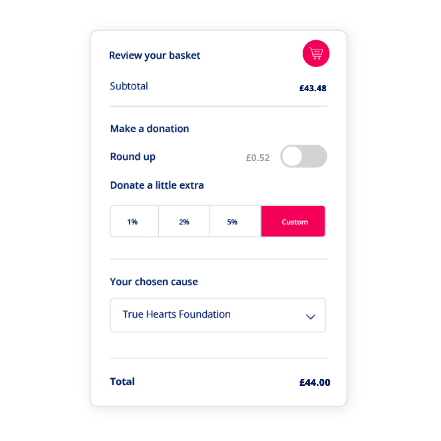The image size is (441, 441).
Task: Click the Round up label text
Action: coord(132,157)
